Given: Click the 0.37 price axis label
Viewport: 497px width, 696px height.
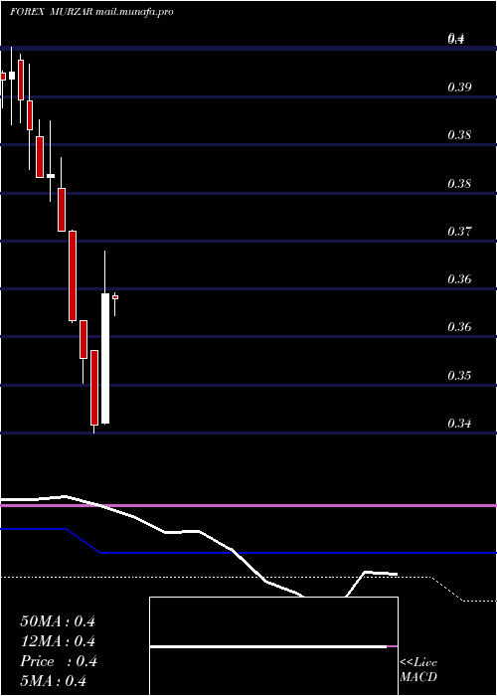Looking at the screenshot, I should [x=459, y=232].
